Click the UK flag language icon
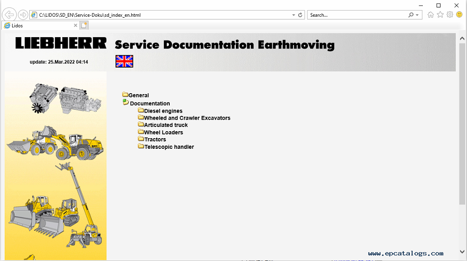Image resolution: width=467 pixels, height=261 pixels. [124, 62]
